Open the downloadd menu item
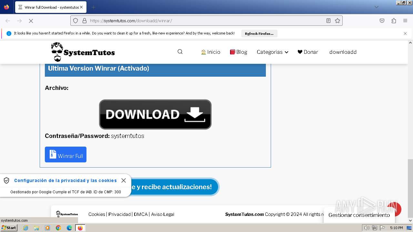Screen dimensions: 413x232 [x=343, y=52]
